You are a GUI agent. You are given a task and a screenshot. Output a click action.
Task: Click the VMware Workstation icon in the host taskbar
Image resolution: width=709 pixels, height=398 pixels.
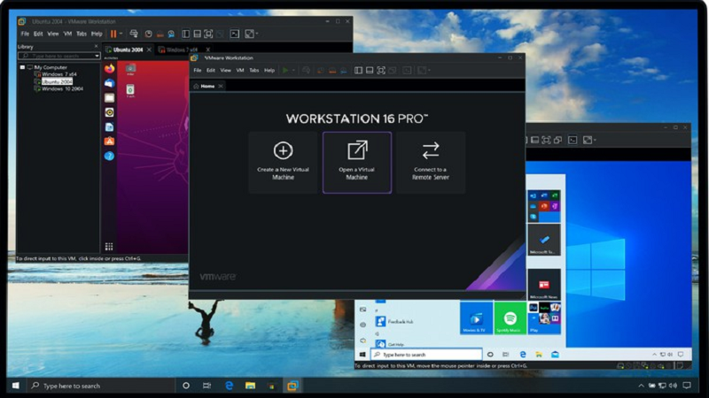pyautogui.click(x=292, y=386)
